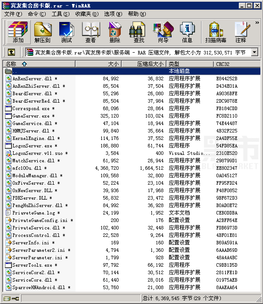This screenshot has width=263, height=304.
Task: Open the 选项(N) menu
Action: click(x=113, y=14)
